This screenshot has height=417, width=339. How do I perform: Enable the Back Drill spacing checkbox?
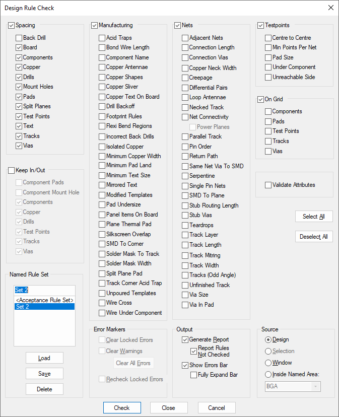(19, 38)
